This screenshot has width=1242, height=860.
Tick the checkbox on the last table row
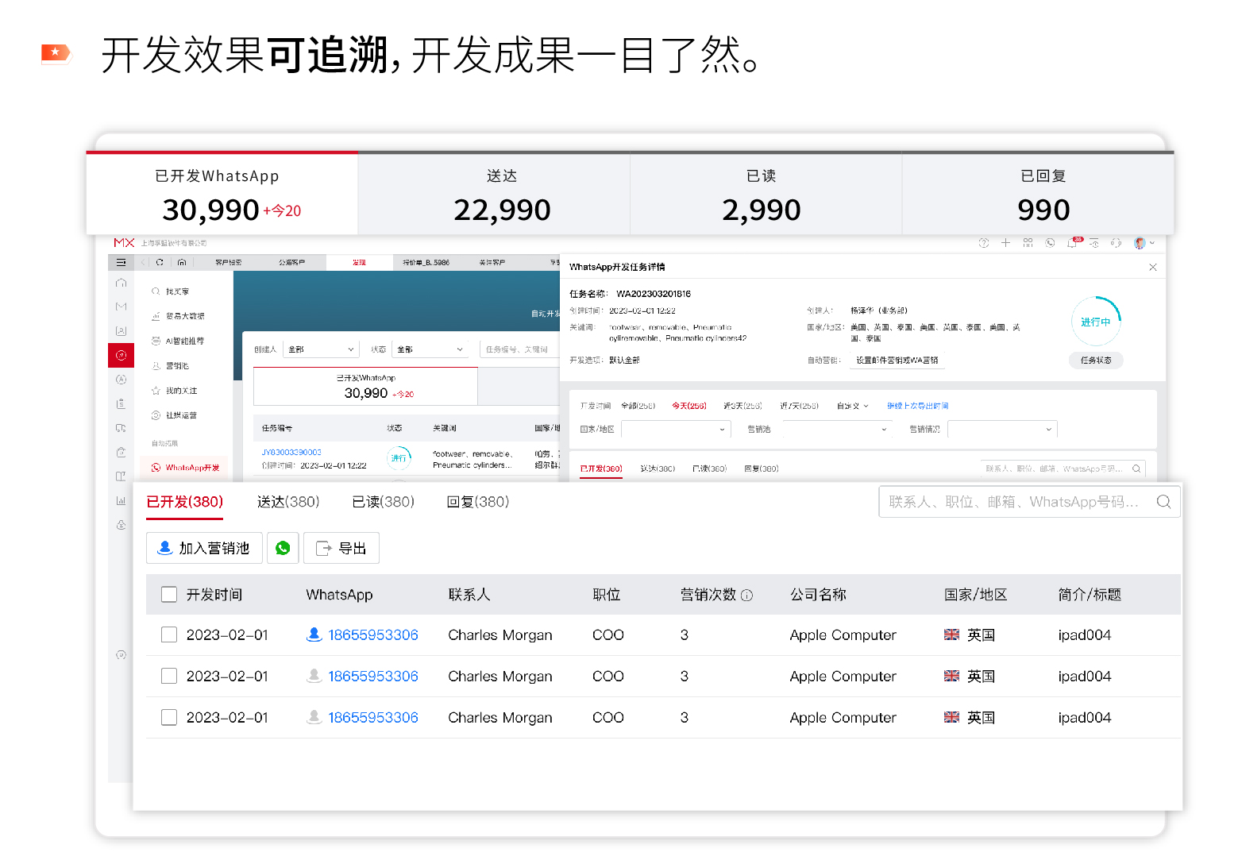click(x=169, y=717)
